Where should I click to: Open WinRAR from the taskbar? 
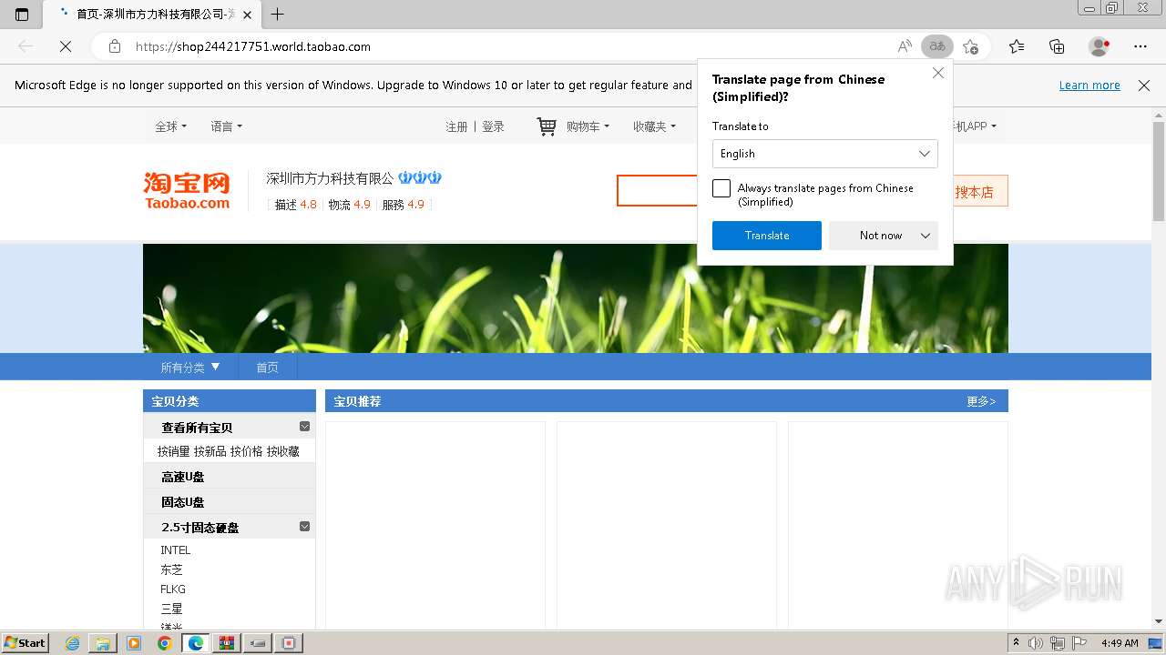(x=227, y=643)
